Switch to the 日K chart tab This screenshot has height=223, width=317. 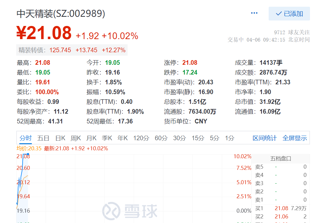pos(60,138)
